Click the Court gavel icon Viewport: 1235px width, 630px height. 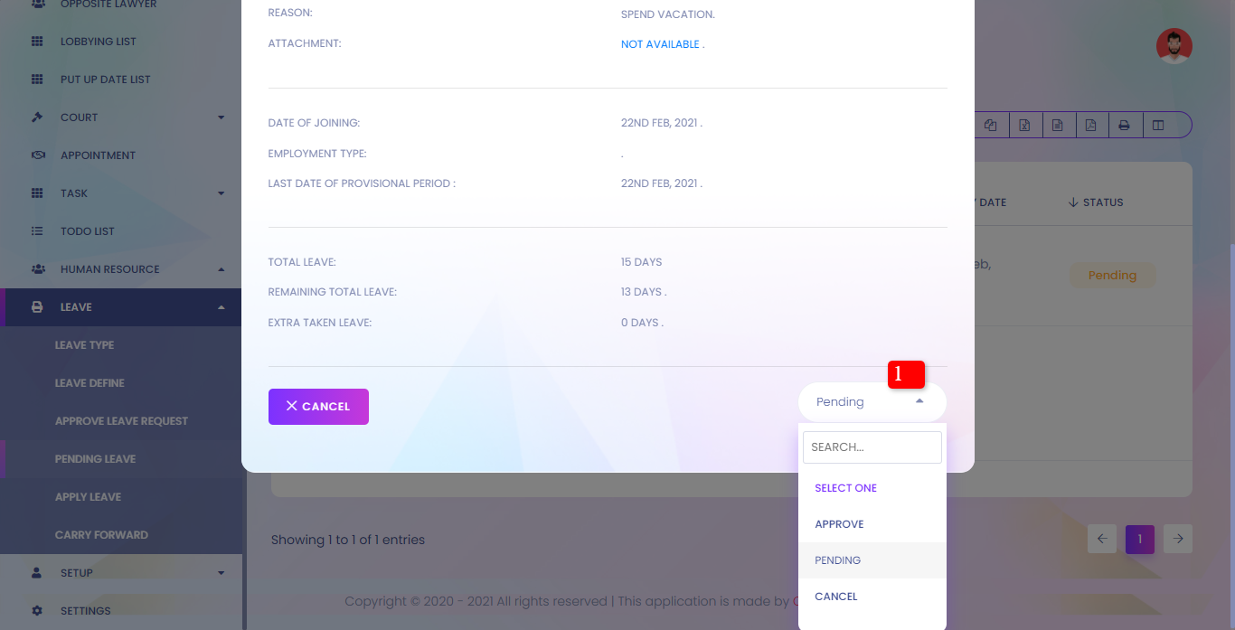37,118
